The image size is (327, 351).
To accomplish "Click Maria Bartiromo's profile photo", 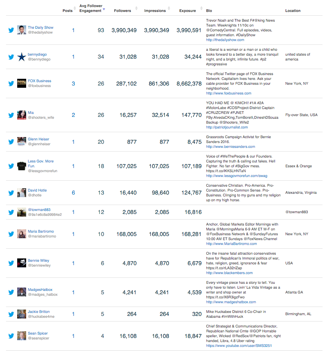I will 22,234.
